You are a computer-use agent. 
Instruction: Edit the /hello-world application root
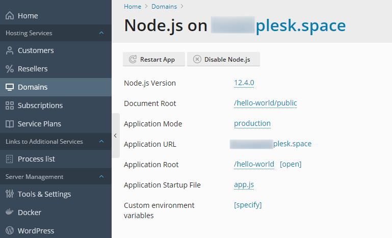[x=254, y=164]
